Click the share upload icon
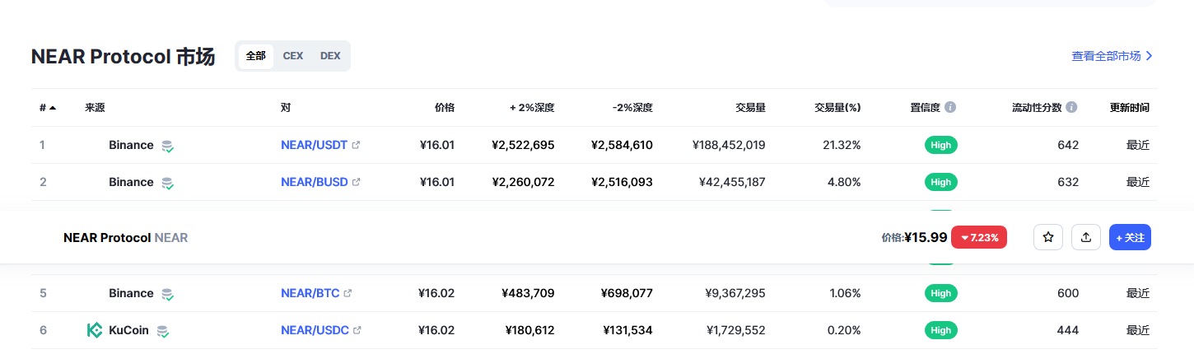Image resolution: width=1194 pixels, height=354 pixels. click(x=1086, y=237)
